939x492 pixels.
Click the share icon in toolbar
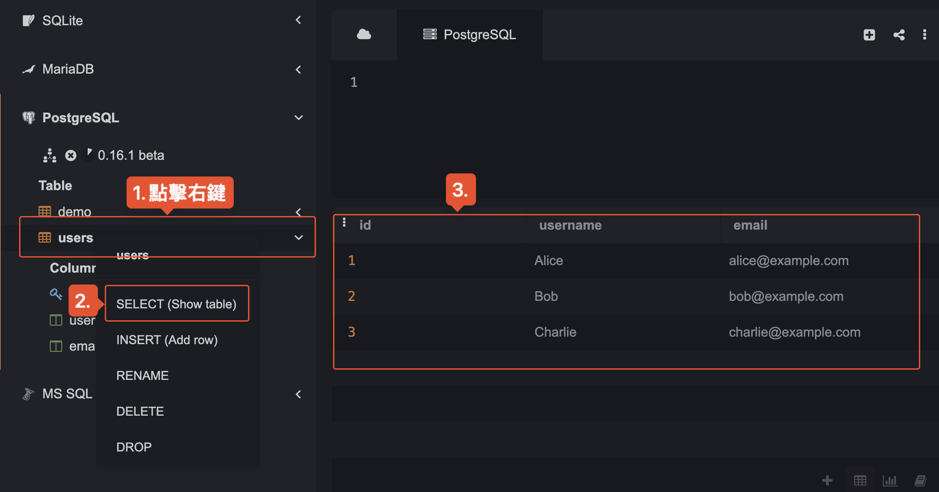point(899,35)
